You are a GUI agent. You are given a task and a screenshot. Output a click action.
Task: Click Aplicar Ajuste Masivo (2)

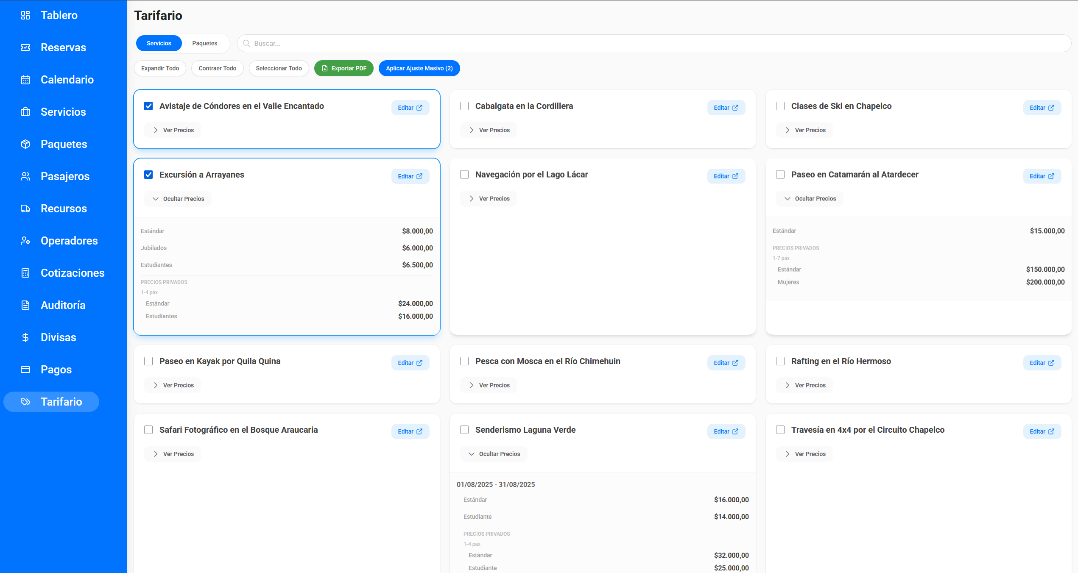click(419, 68)
